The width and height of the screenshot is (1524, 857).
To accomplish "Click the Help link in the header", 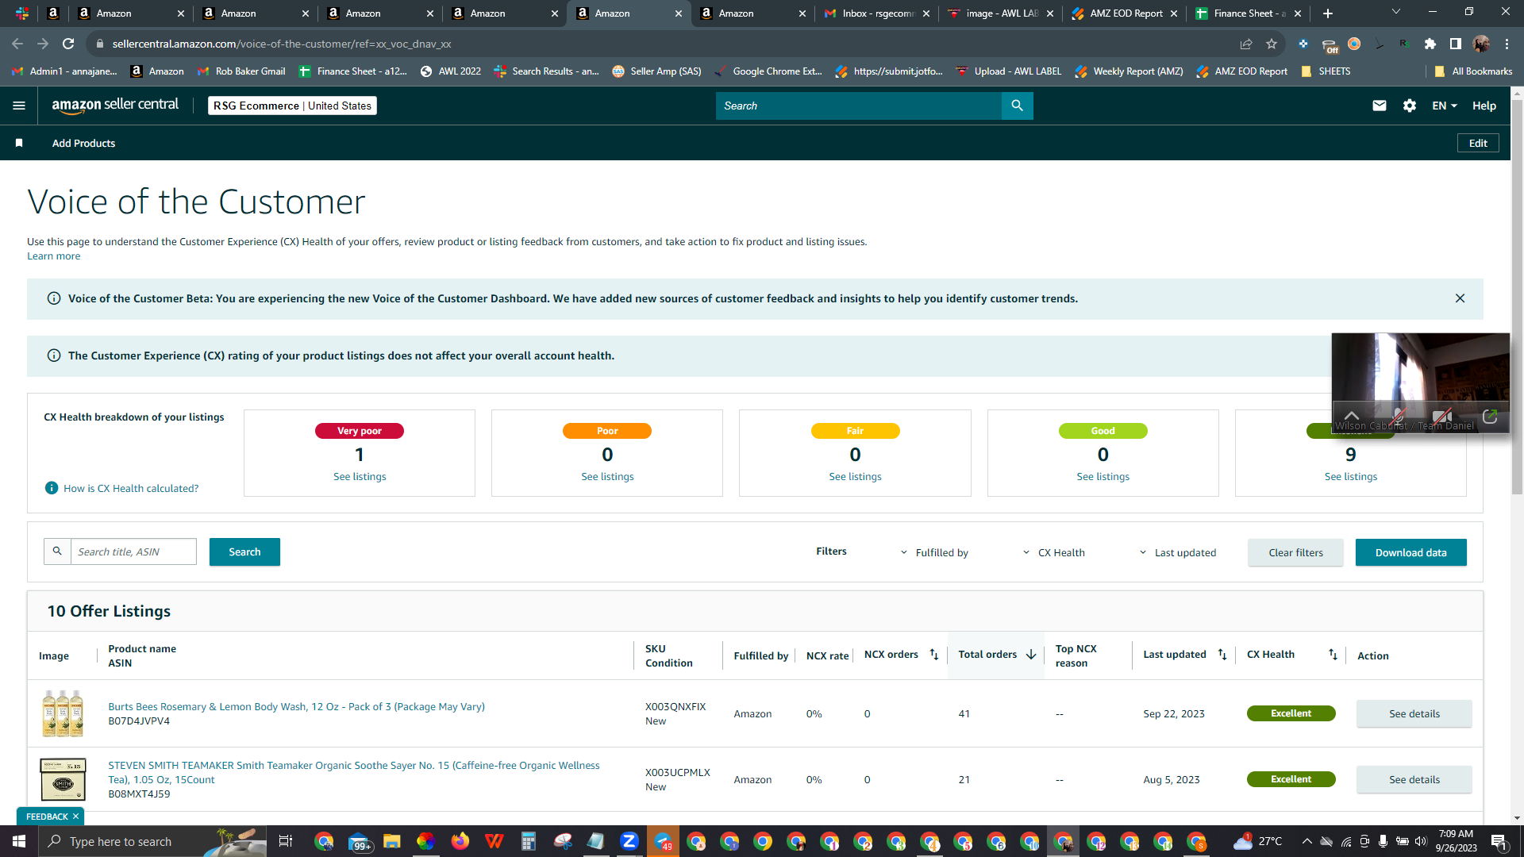I will 1484,106.
